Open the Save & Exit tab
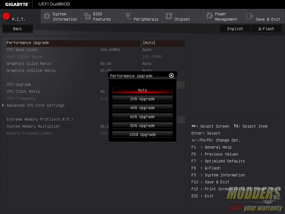This screenshot has width=285, height=214. [x=264, y=16]
